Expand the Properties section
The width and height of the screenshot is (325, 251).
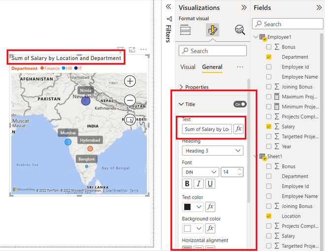(x=194, y=87)
